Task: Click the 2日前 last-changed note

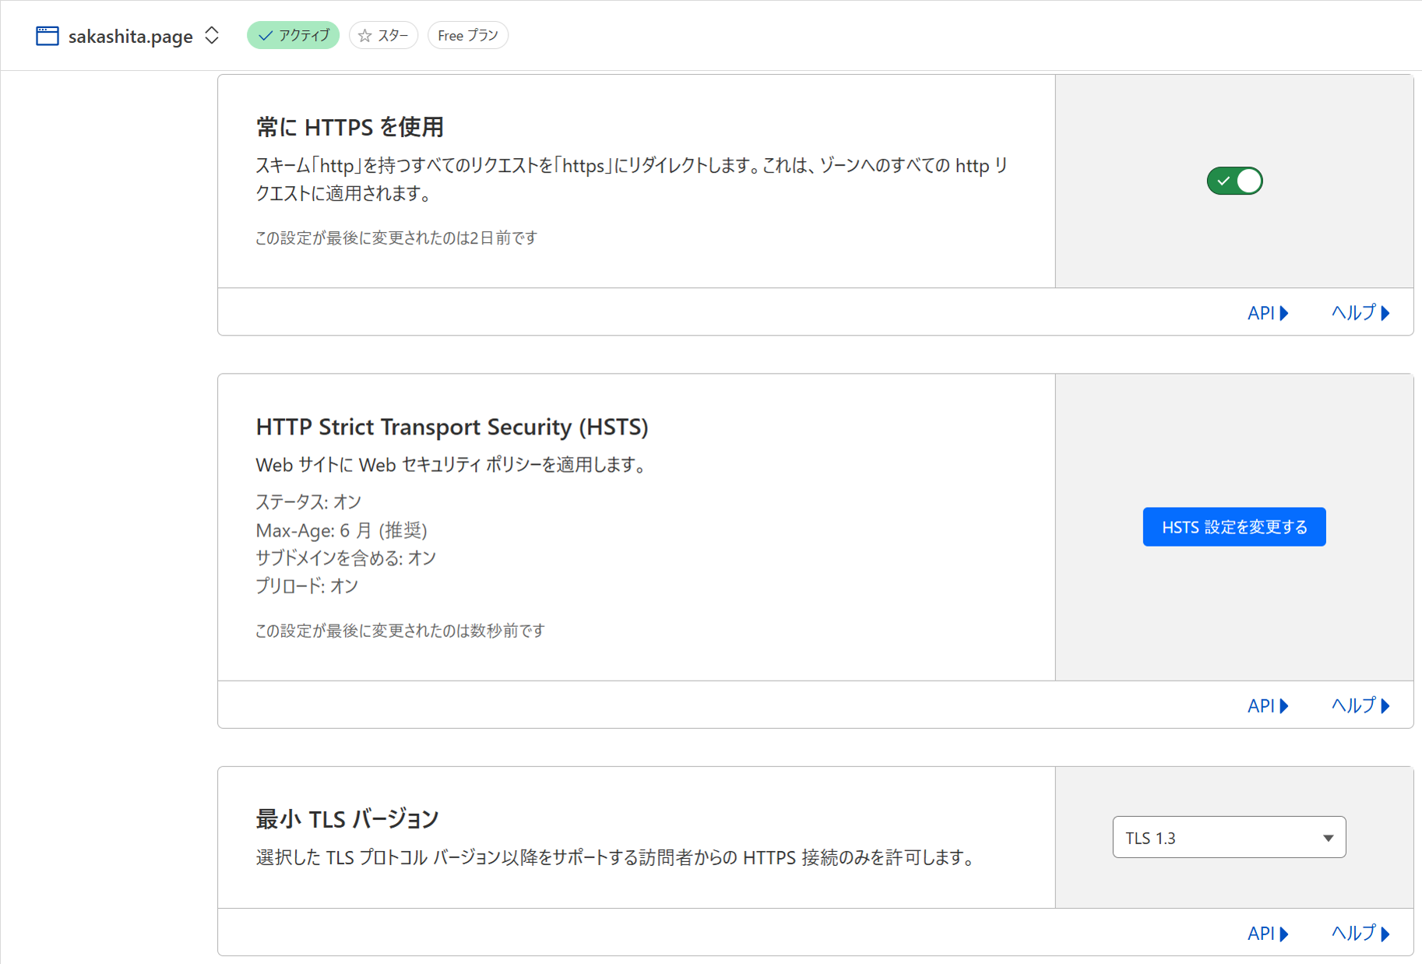Action: pyautogui.click(x=396, y=238)
